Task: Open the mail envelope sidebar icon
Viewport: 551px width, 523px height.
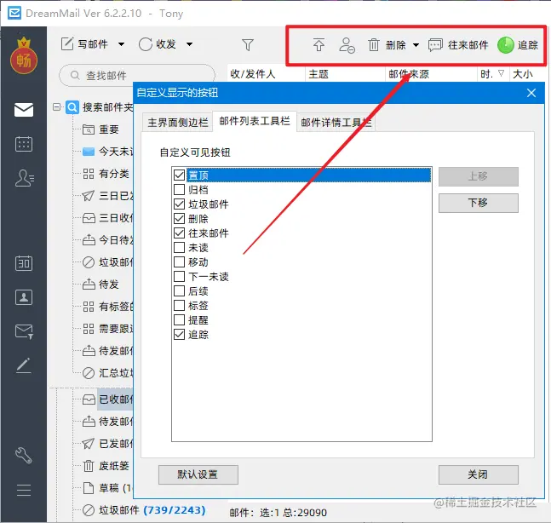Action: pos(24,110)
